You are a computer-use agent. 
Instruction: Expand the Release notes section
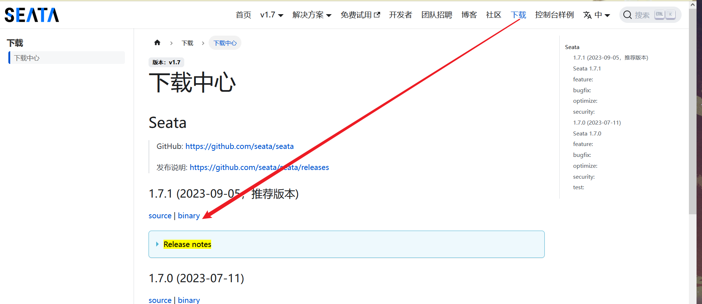pyautogui.click(x=187, y=244)
